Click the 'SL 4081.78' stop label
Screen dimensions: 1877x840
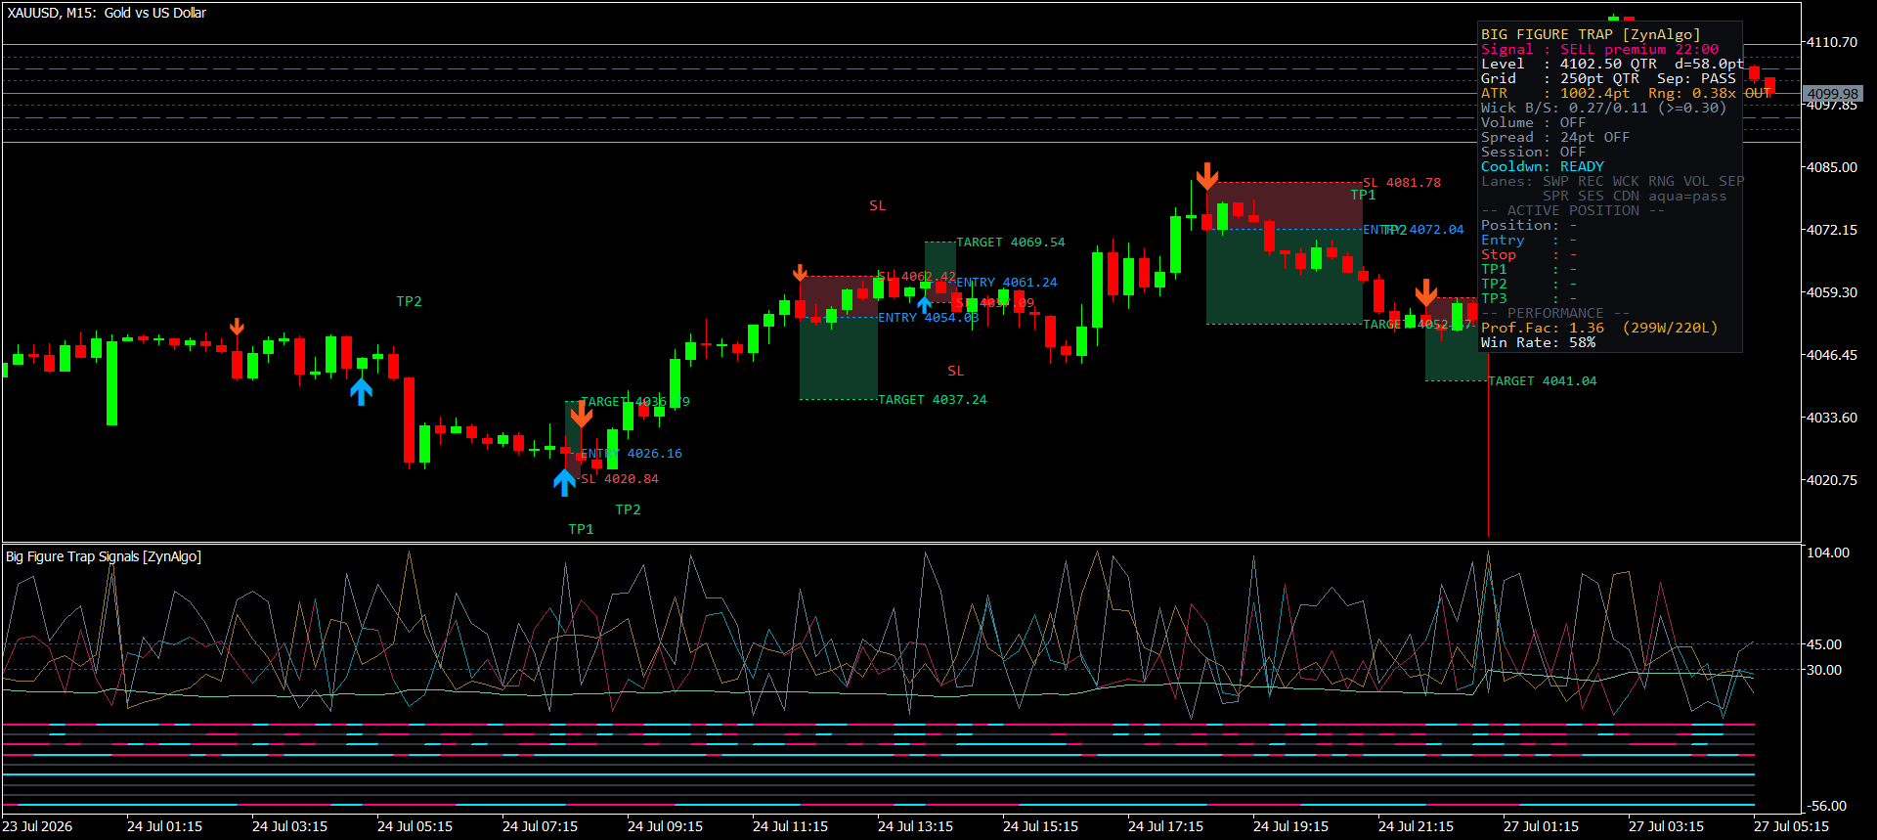coord(1402,183)
